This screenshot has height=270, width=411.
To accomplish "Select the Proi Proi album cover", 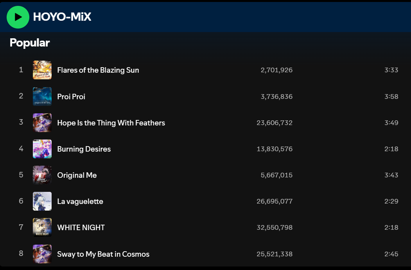I will pyautogui.click(x=42, y=97).
